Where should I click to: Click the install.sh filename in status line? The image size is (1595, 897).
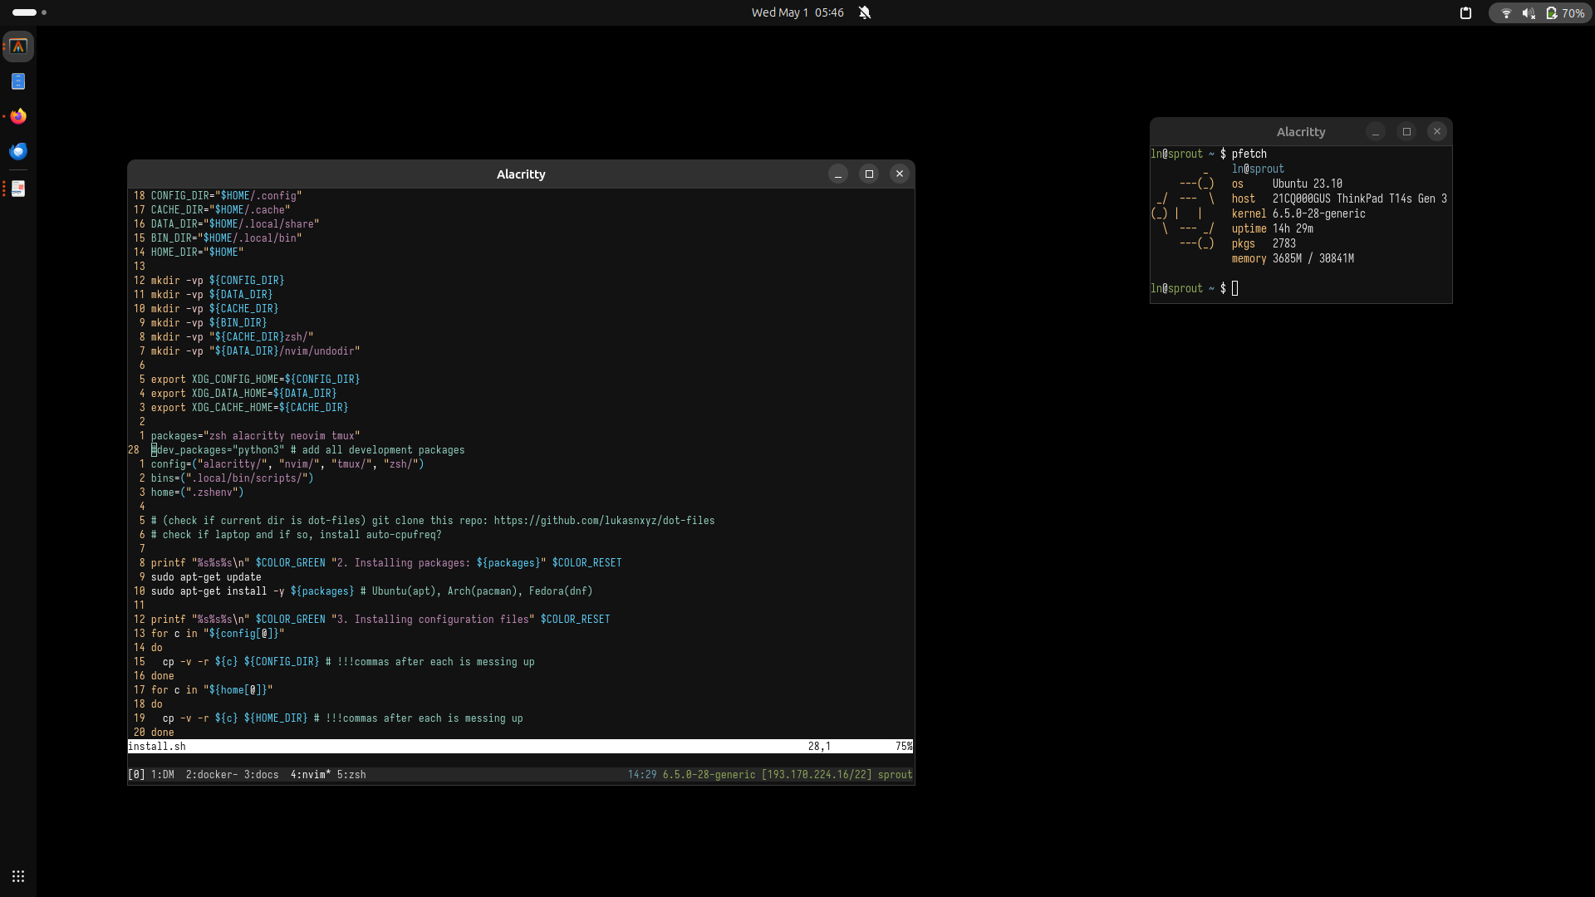pyautogui.click(x=157, y=746)
